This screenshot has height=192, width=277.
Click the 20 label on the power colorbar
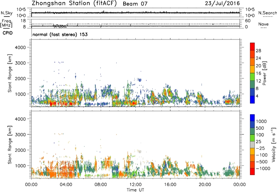pos(258,66)
